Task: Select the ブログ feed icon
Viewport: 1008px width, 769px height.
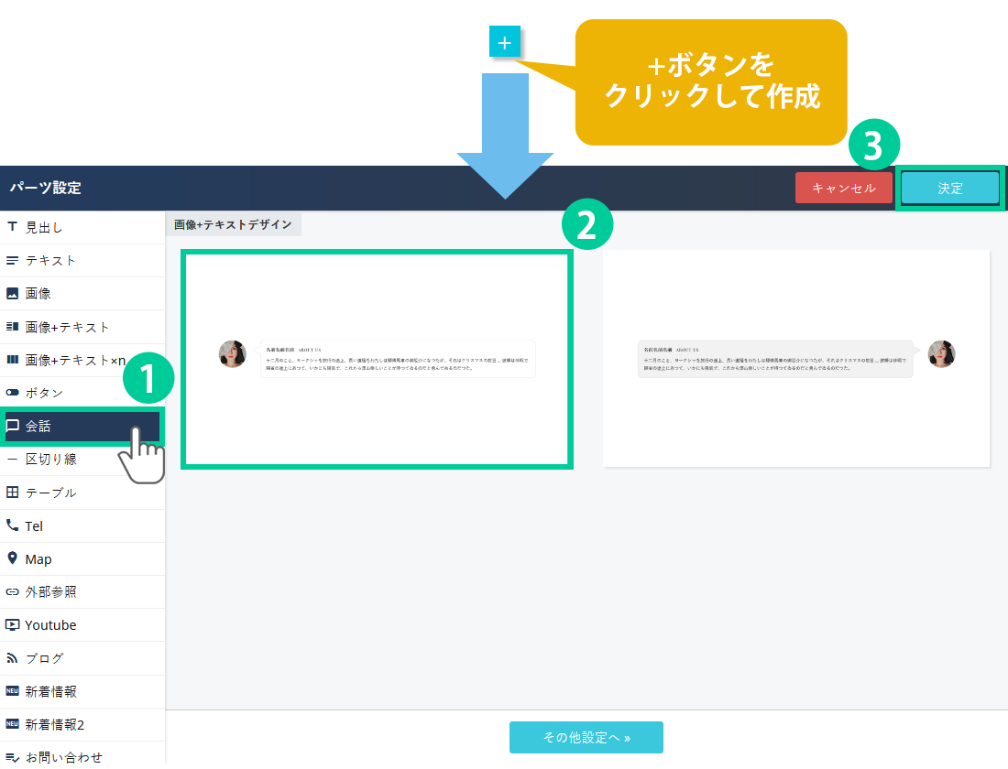Action: point(13,658)
